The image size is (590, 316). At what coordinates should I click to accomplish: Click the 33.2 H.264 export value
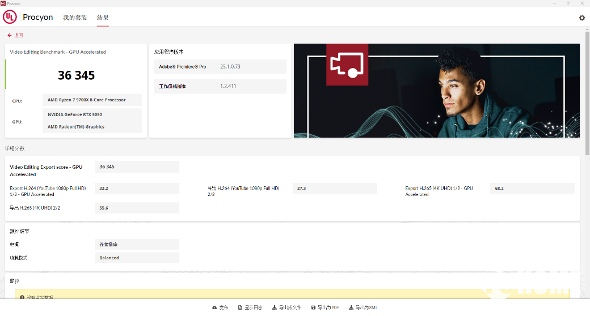(x=137, y=188)
